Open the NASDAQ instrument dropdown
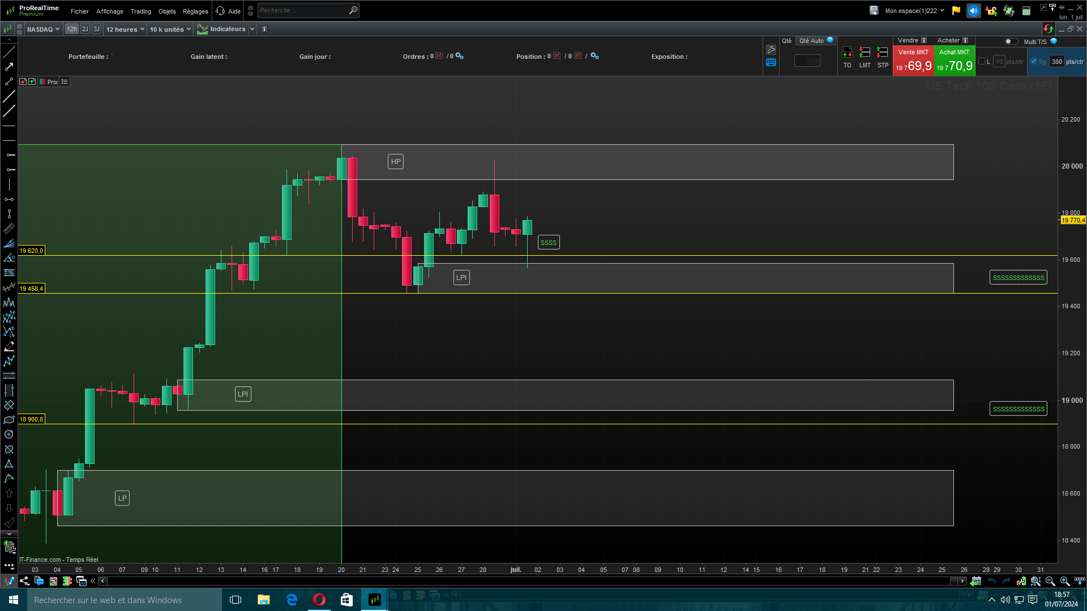 pyautogui.click(x=43, y=29)
